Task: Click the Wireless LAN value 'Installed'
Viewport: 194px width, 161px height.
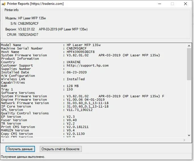Action: click(x=76, y=79)
